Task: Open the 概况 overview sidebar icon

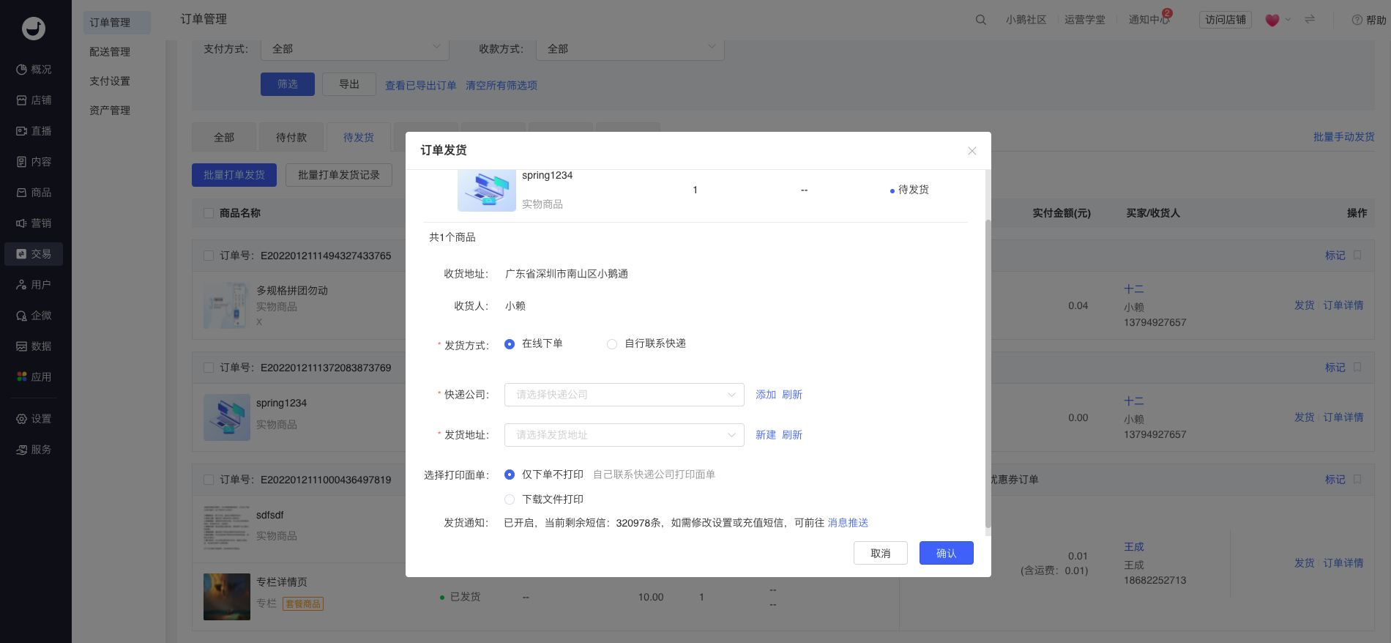Action: click(x=22, y=70)
